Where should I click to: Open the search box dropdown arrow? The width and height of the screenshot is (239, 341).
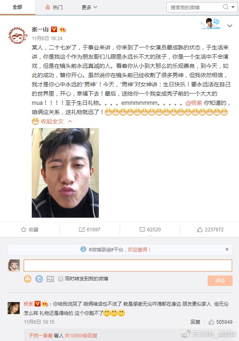point(233,7)
